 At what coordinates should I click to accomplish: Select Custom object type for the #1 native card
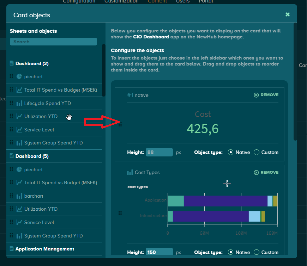point(257,152)
